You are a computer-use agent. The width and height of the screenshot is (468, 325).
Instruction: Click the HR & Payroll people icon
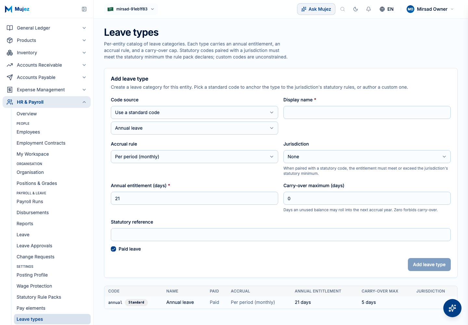(10, 102)
